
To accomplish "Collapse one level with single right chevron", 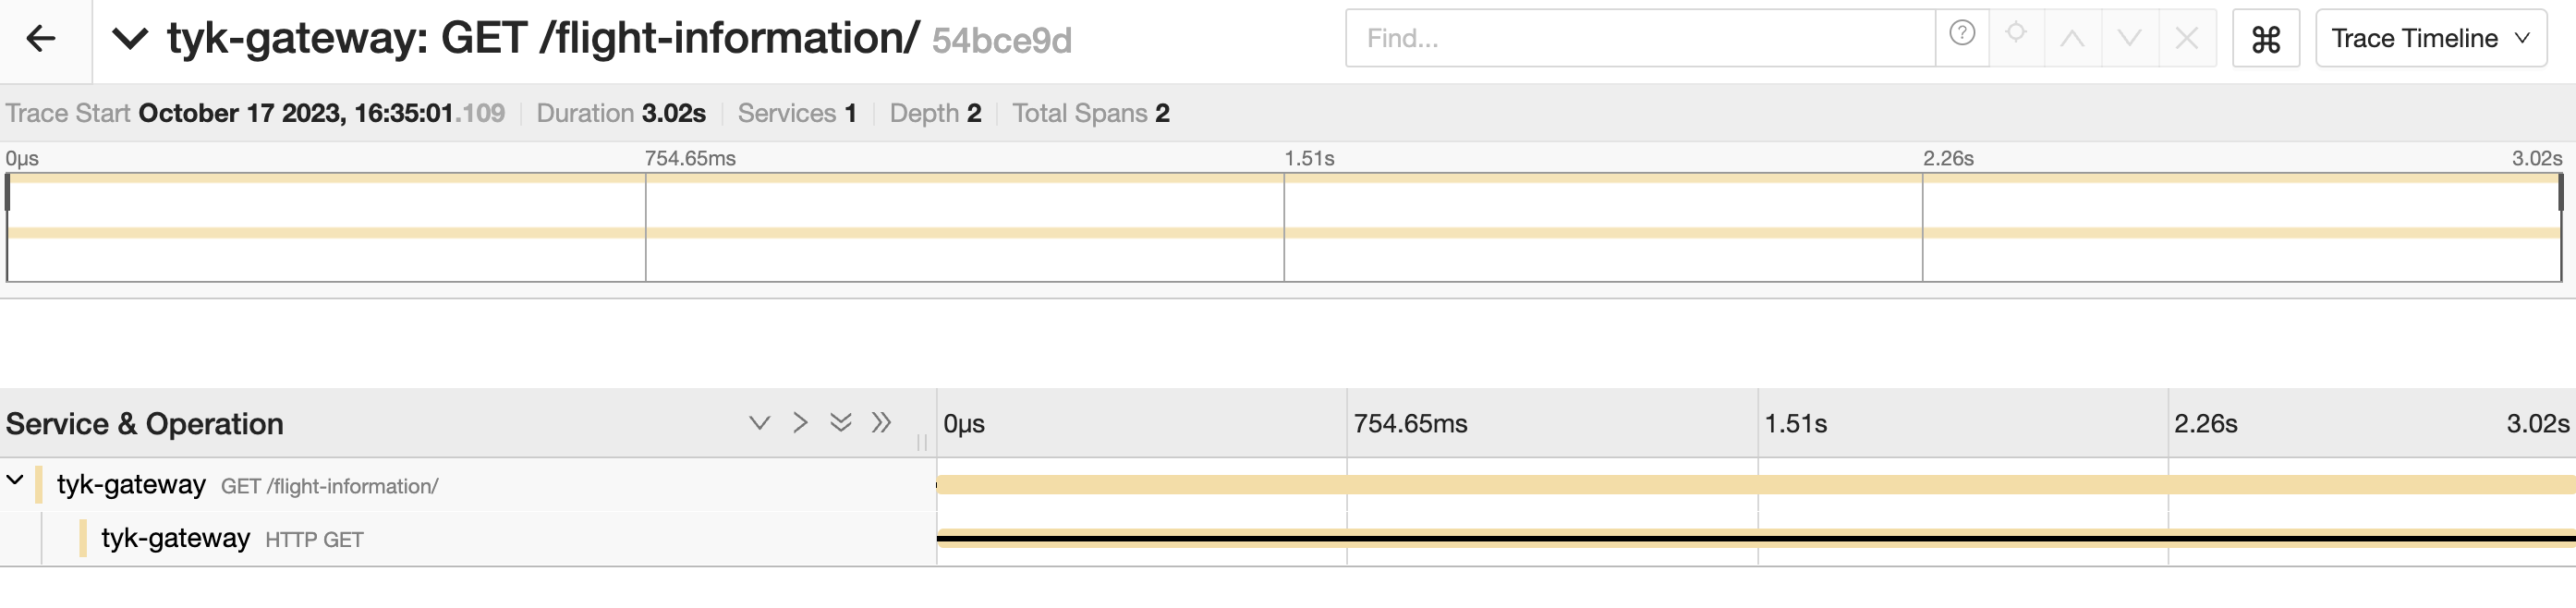I will (x=800, y=423).
